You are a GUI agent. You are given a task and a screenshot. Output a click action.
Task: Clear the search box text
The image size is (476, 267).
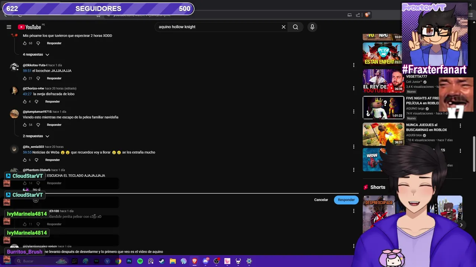[283, 27]
